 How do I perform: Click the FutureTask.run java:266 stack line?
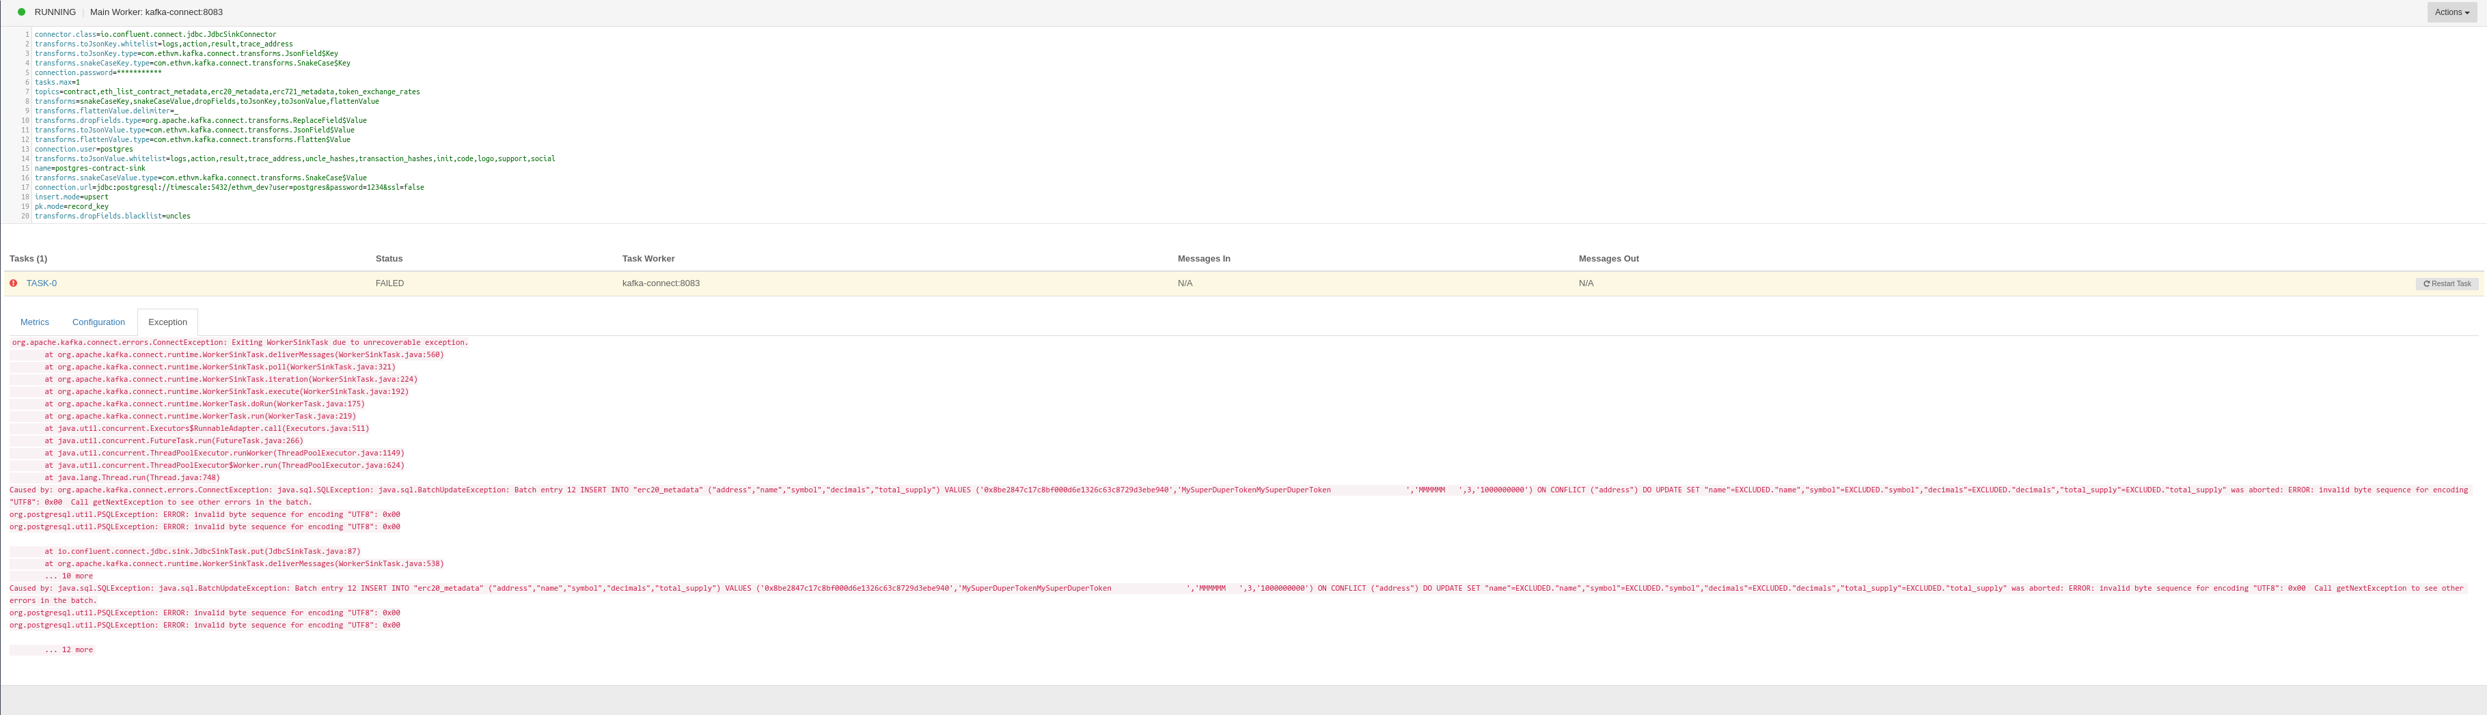click(173, 441)
